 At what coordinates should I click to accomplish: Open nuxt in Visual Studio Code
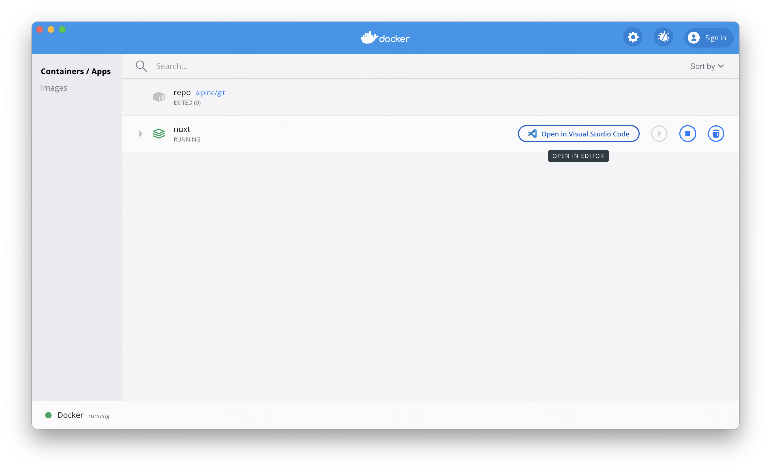[x=579, y=134]
